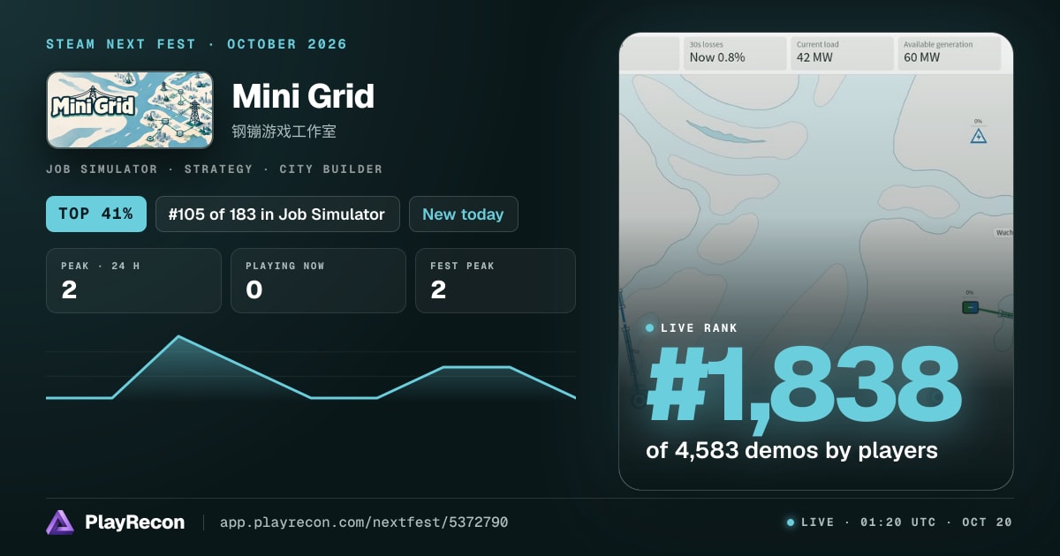Click the 30s losses Now 0.8% box
The height and width of the screenshot is (556, 1060).
pyautogui.click(x=734, y=53)
